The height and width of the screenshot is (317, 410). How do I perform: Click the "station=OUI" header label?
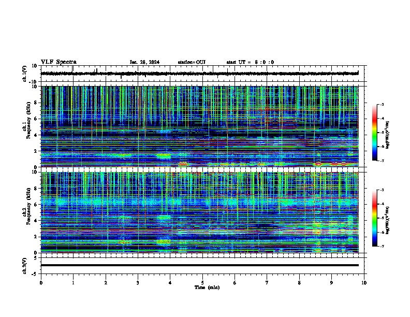coord(192,62)
